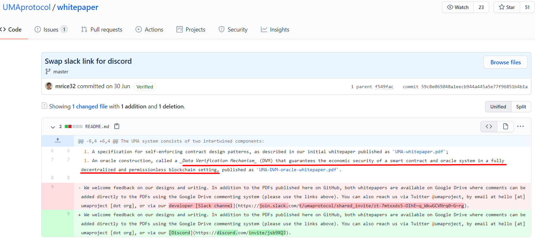Open the UMAprotocol organization link
The image size is (535, 241).
click(x=26, y=7)
